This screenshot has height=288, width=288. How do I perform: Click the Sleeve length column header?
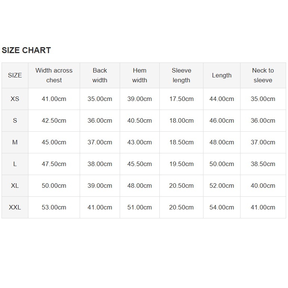(181, 75)
